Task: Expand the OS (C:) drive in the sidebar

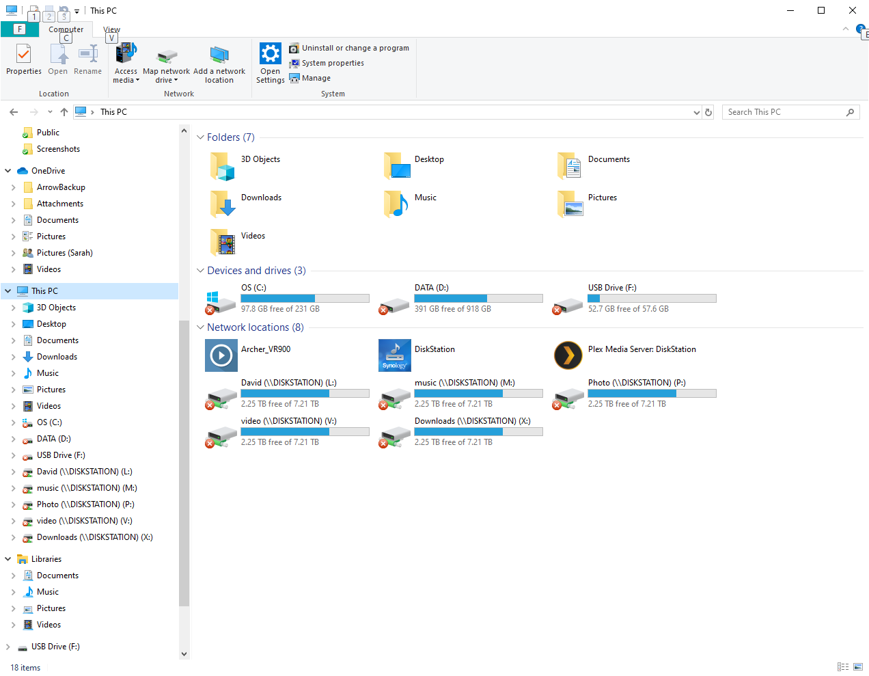Action: (x=15, y=422)
